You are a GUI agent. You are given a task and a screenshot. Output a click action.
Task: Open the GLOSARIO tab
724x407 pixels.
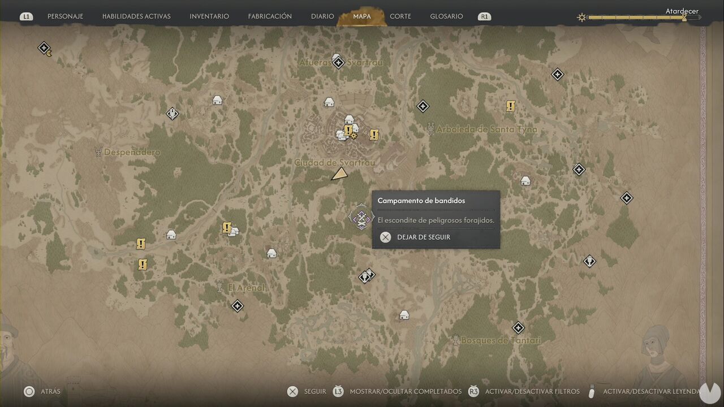[446, 16]
